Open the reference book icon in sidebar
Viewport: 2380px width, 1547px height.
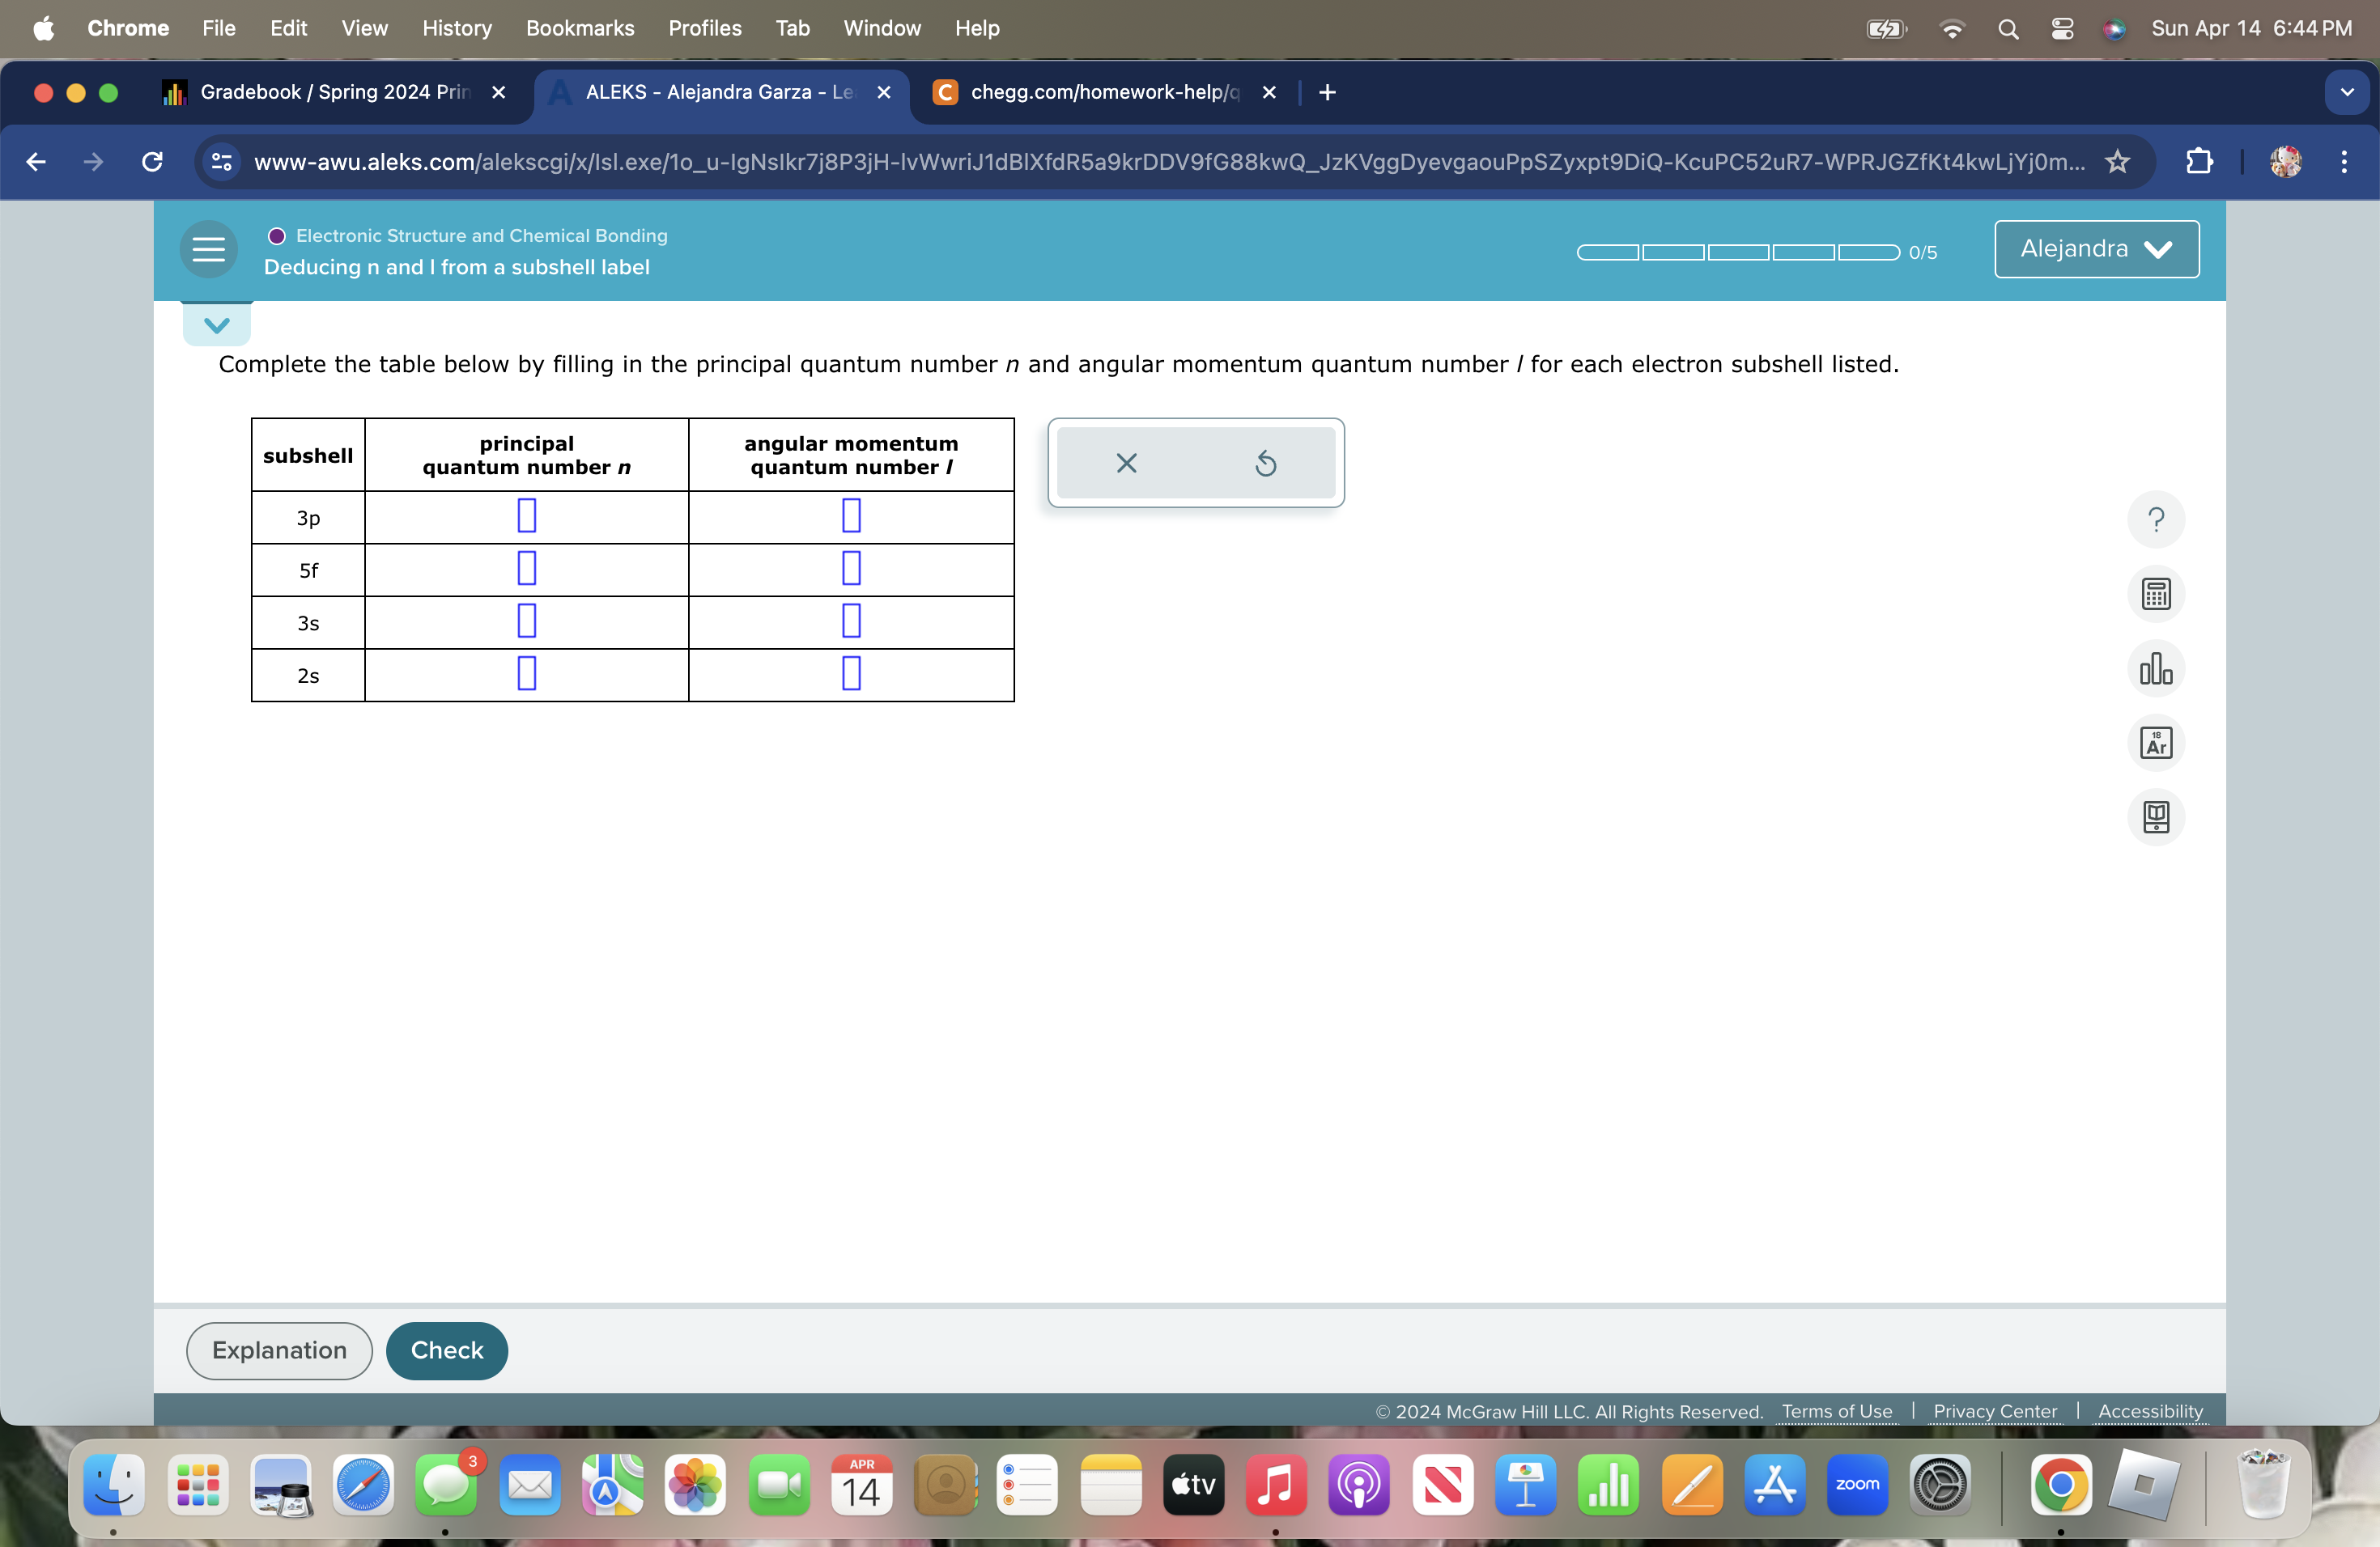[x=2156, y=816]
